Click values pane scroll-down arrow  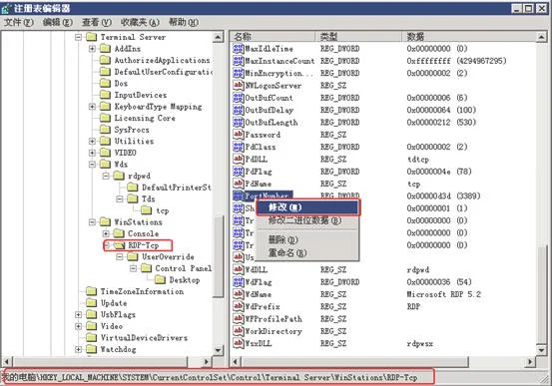(x=541, y=350)
